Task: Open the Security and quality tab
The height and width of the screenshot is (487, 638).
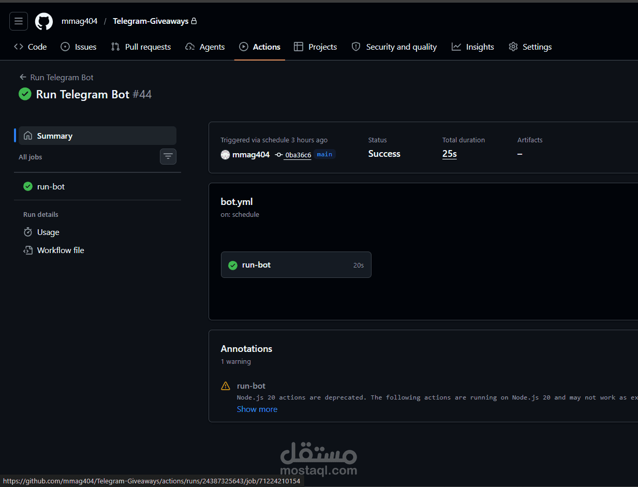Action: click(x=394, y=47)
